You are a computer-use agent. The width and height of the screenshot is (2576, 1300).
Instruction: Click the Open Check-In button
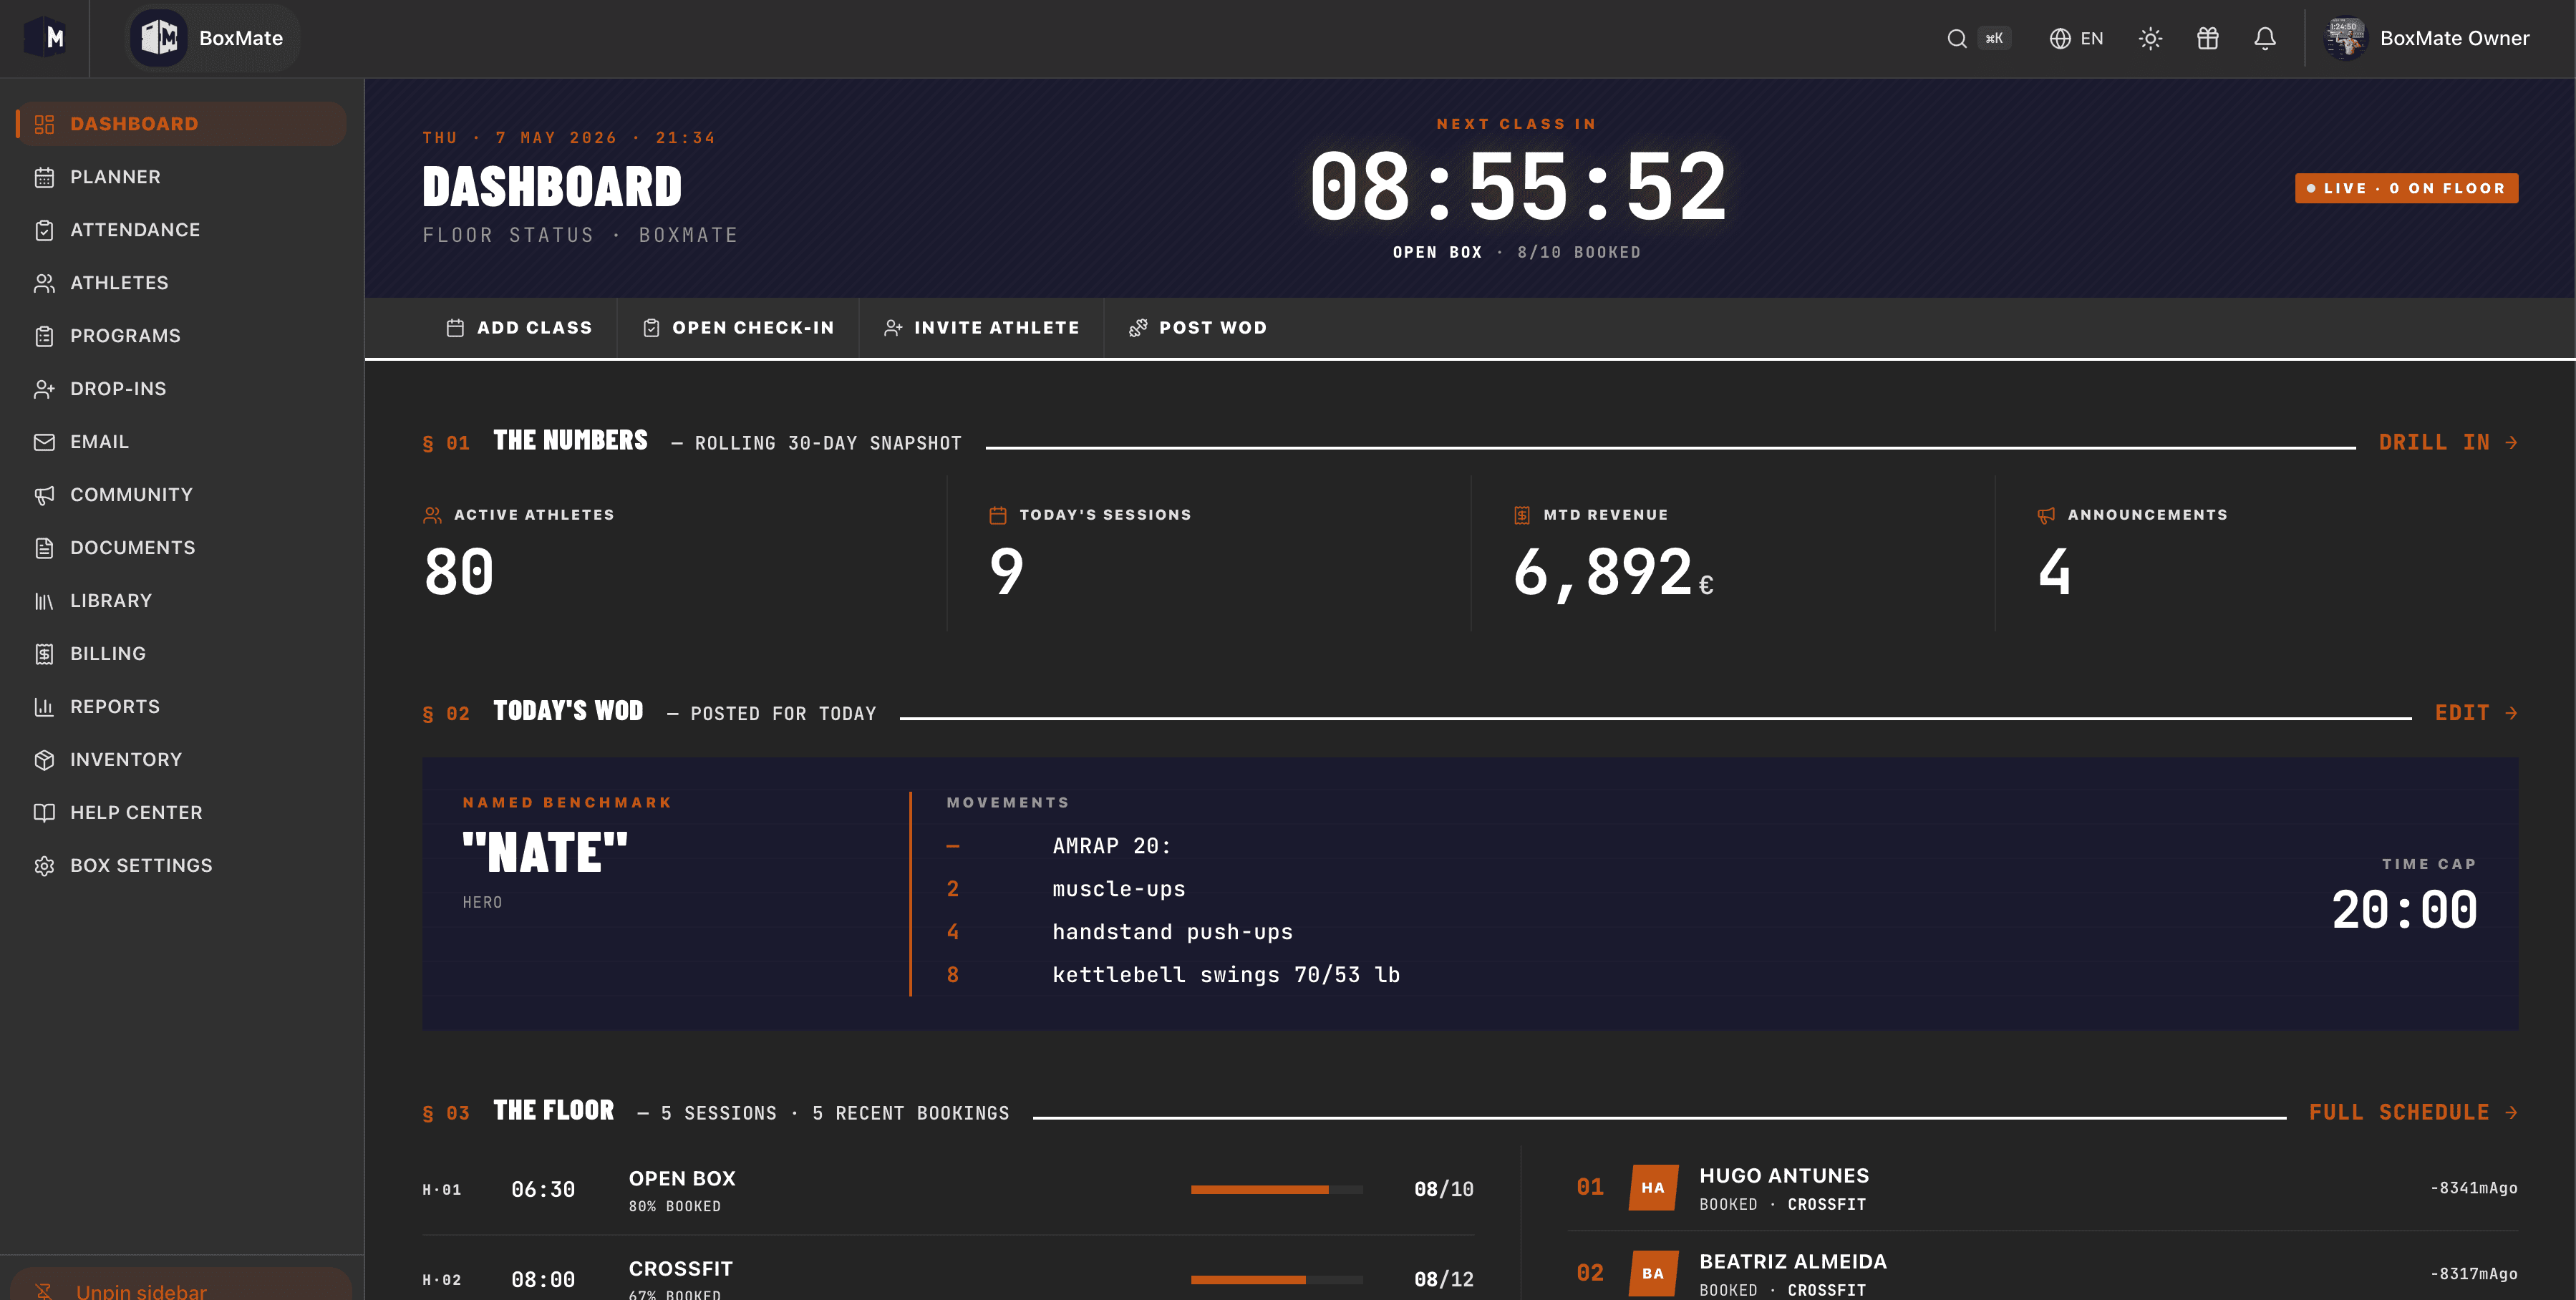click(738, 328)
